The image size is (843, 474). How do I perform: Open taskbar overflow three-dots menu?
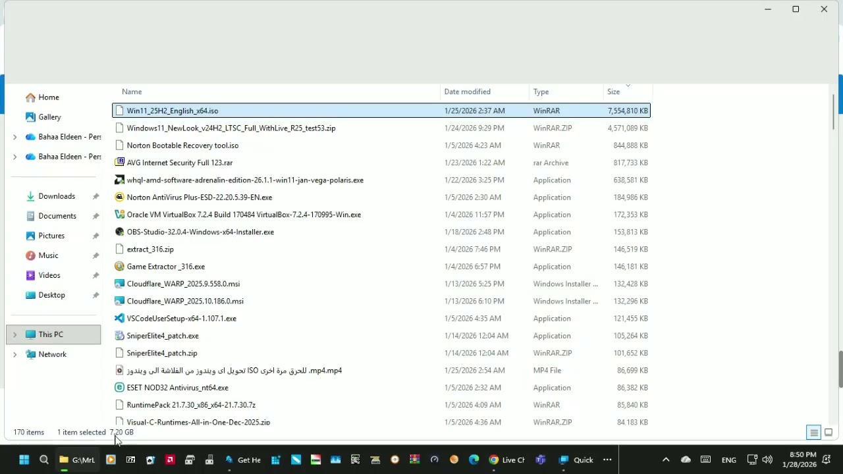(607, 460)
